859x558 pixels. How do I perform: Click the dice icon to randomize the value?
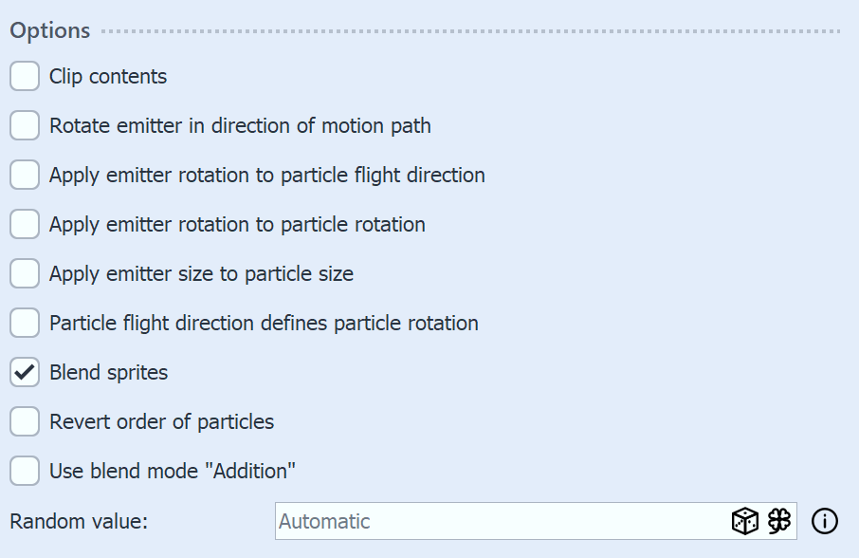click(744, 521)
